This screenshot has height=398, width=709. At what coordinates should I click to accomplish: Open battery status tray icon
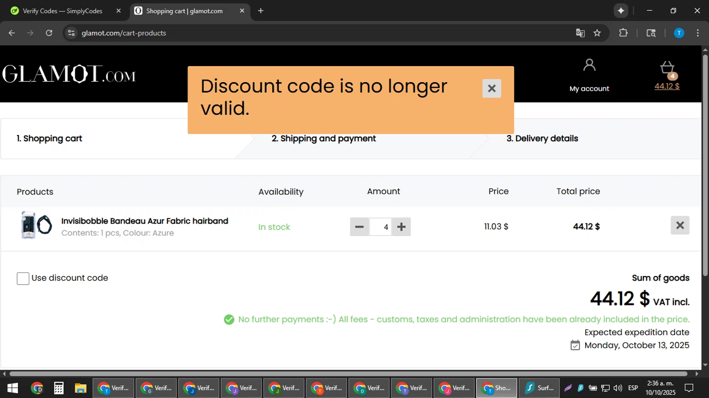tap(593, 388)
